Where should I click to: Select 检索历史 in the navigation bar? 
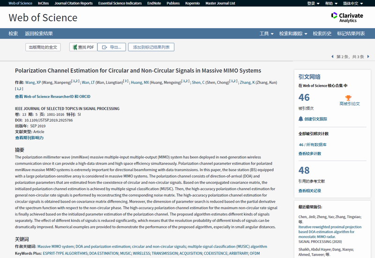pyautogui.click(x=322, y=34)
